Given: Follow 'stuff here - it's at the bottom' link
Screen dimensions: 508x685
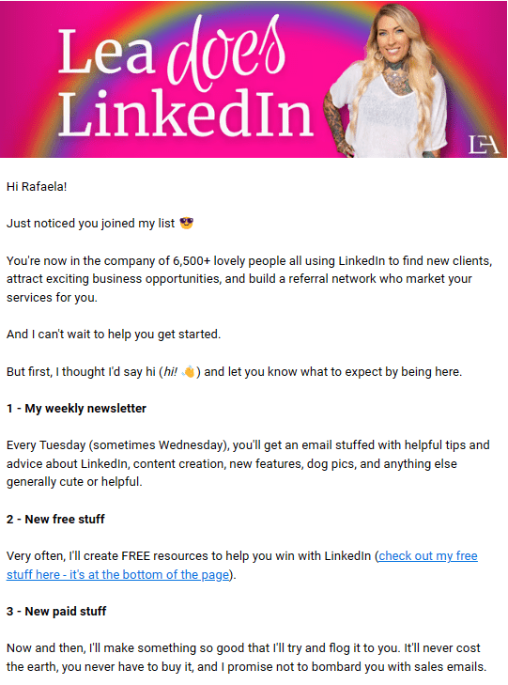Looking at the screenshot, I should tap(117, 574).
